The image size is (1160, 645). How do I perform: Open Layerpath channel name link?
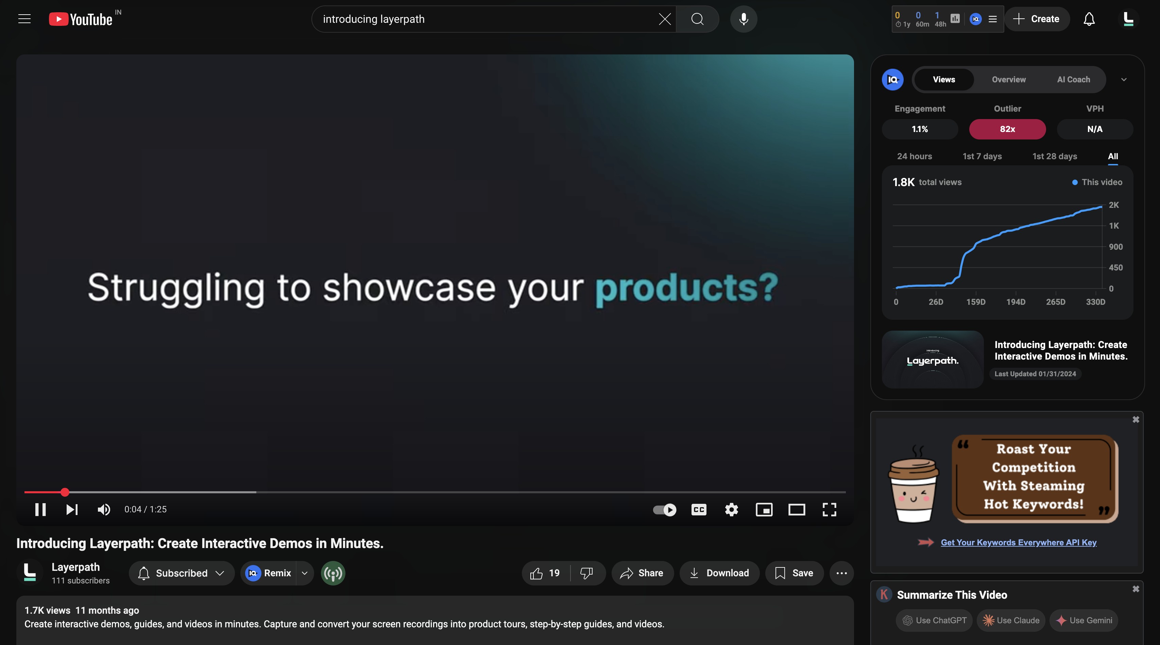76,567
